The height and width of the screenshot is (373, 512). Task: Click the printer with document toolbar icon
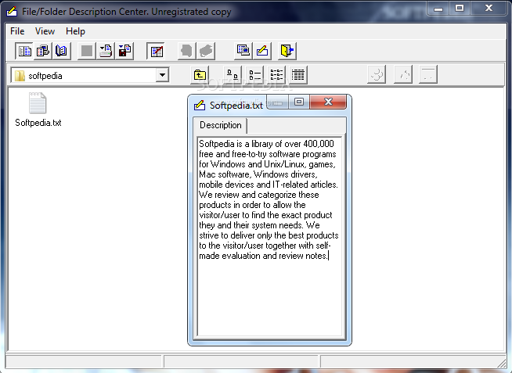(x=106, y=51)
